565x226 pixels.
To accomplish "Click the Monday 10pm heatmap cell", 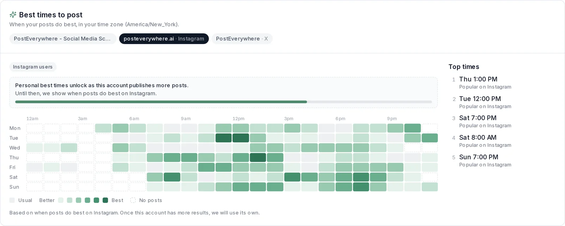I will (x=412, y=128).
